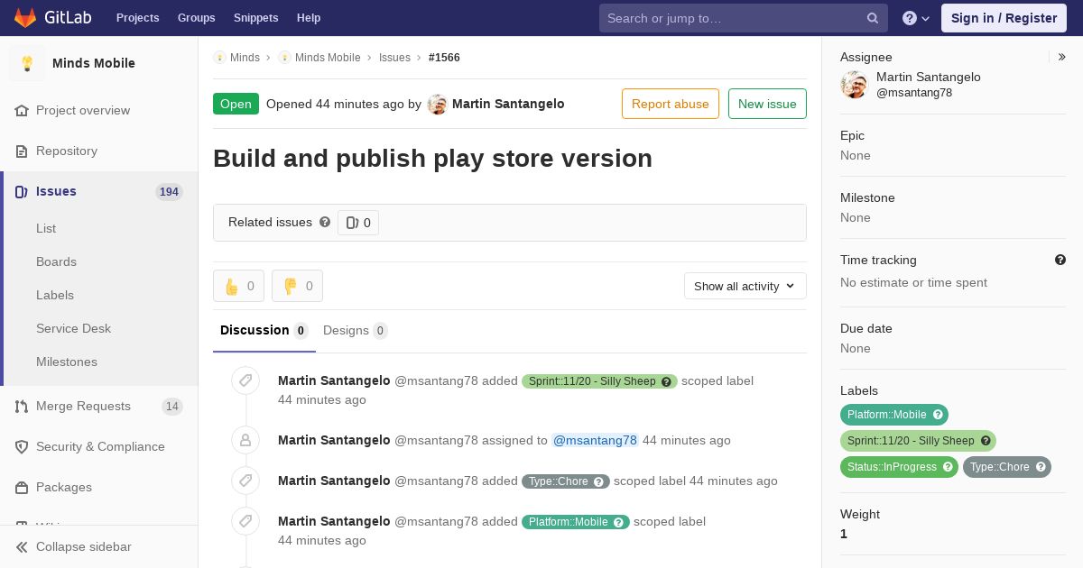Click help icon on activity Sprint label
The height and width of the screenshot is (568, 1083).
click(x=667, y=381)
